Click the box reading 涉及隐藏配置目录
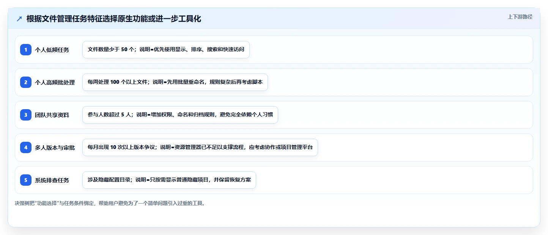The height and width of the screenshot is (235, 548). coord(169,180)
